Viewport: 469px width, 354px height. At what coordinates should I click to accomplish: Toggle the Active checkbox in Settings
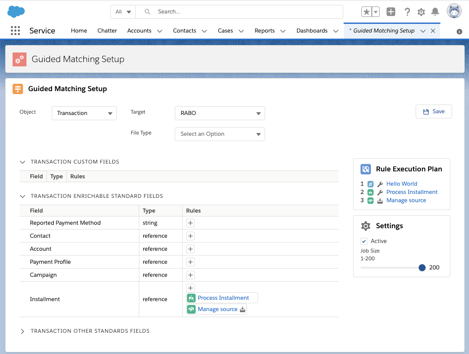(x=364, y=241)
